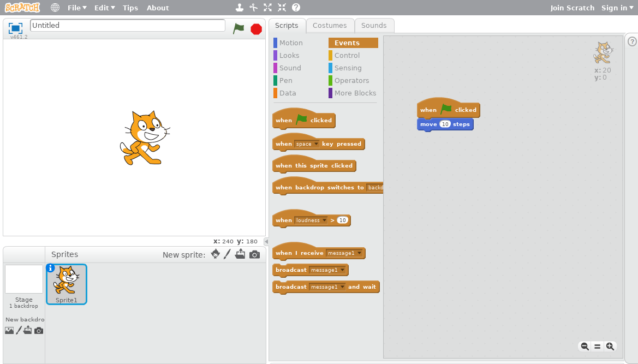This screenshot has width=638, height=364.
Task: Select the Sensing block category
Action: [x=348, y=68]
